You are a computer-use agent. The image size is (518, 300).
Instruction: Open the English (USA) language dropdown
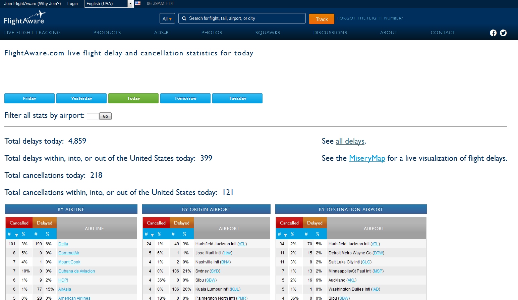109,4
